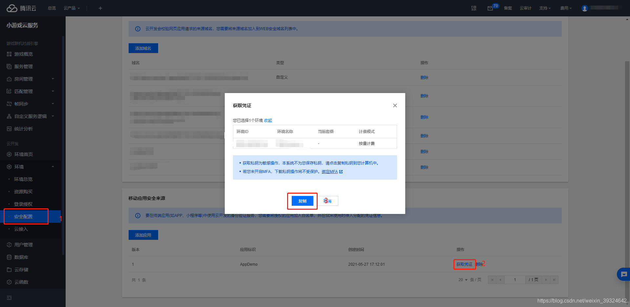Open 游戏概览 in sidebar
Image resolution: width=630 pixels, height=307 pixels.
[24, 54]
